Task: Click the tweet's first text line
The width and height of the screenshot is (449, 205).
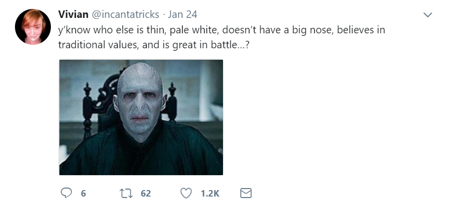Action: [222, 30]
